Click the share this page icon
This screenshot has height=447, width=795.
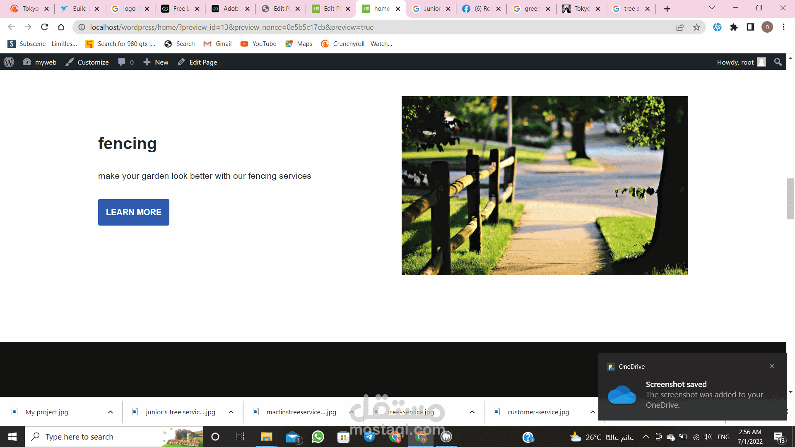680,27
